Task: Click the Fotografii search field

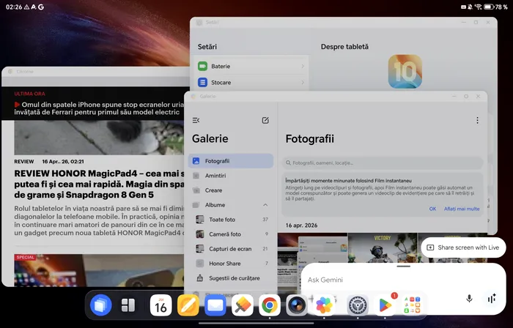Action: [383, 163]
